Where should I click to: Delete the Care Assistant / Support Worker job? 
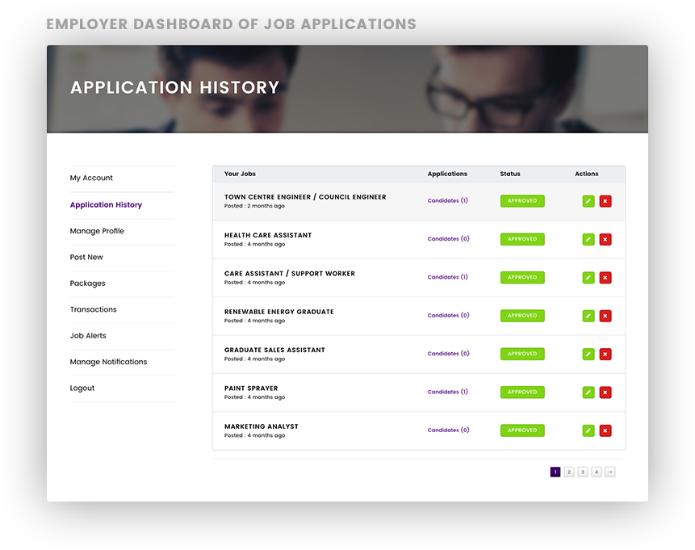605,277
